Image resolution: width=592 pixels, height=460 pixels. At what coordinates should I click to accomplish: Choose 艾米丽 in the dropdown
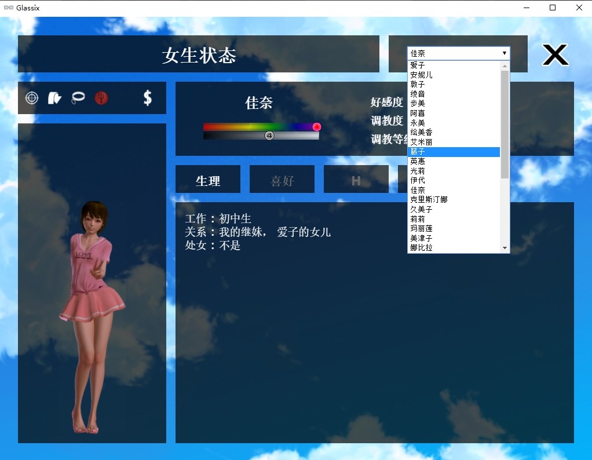pos(454,142)
